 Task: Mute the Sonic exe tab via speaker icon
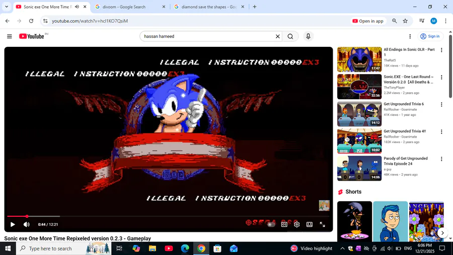click(77, 7)
